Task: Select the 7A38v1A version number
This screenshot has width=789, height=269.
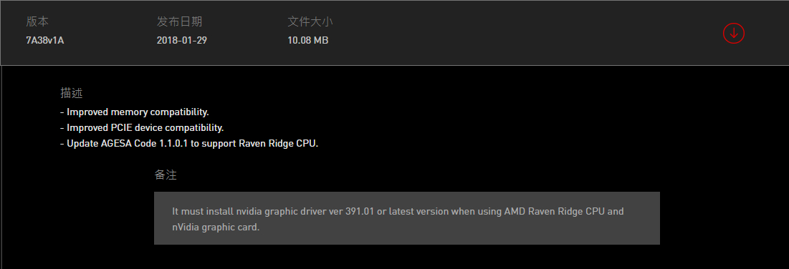Action: 44,41
